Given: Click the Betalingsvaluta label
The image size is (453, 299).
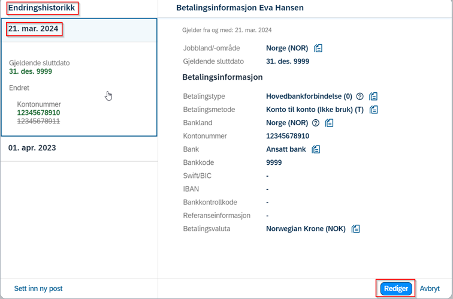Looking at the screenshot, I should click(207, 229).
